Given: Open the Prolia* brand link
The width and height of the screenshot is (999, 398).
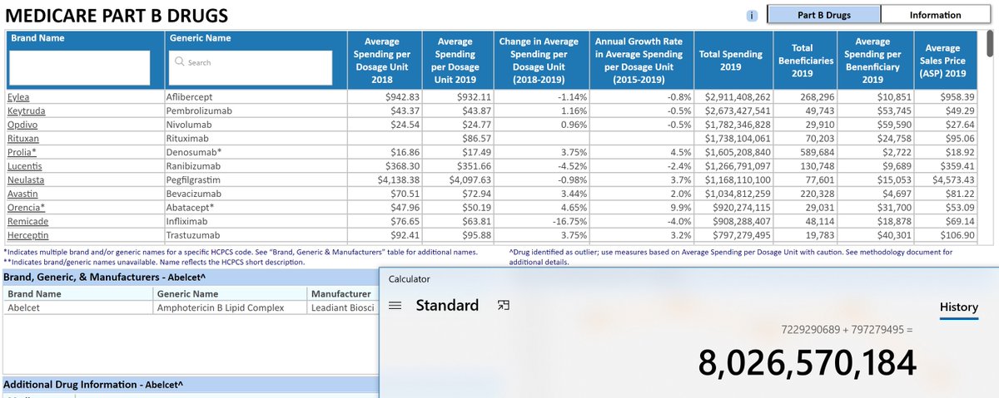Looking at the screenshot, I should 22,153.
